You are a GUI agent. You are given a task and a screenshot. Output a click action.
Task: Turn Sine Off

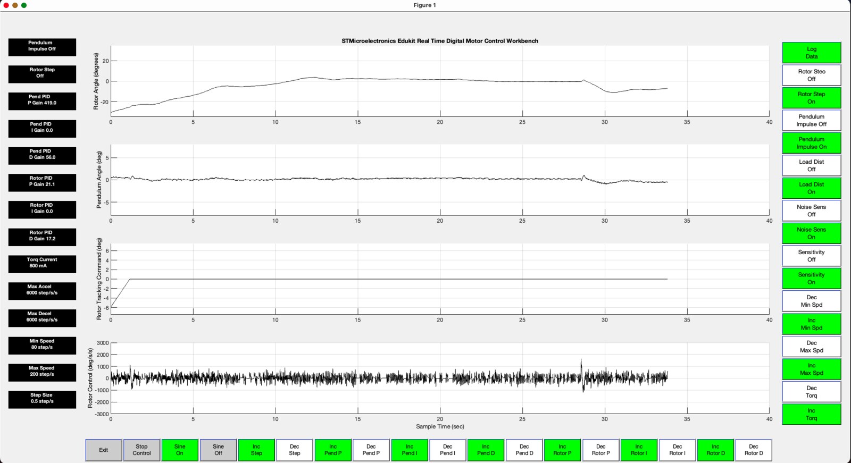[218, 450]
